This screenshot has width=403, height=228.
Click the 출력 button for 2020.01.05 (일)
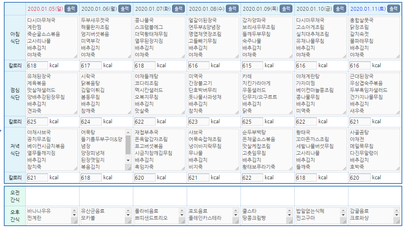click(x=70, y=8)
